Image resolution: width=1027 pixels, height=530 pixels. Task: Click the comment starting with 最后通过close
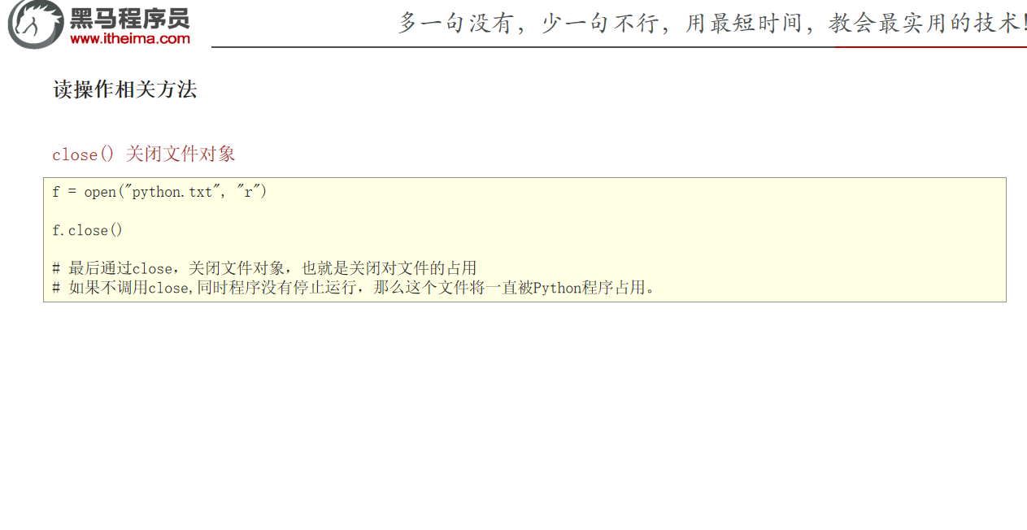264,268
